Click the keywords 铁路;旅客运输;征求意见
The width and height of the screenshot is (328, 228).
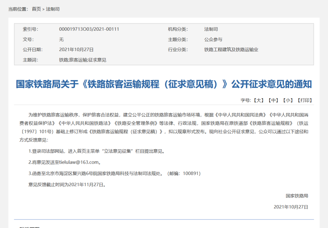coord(83,60)
